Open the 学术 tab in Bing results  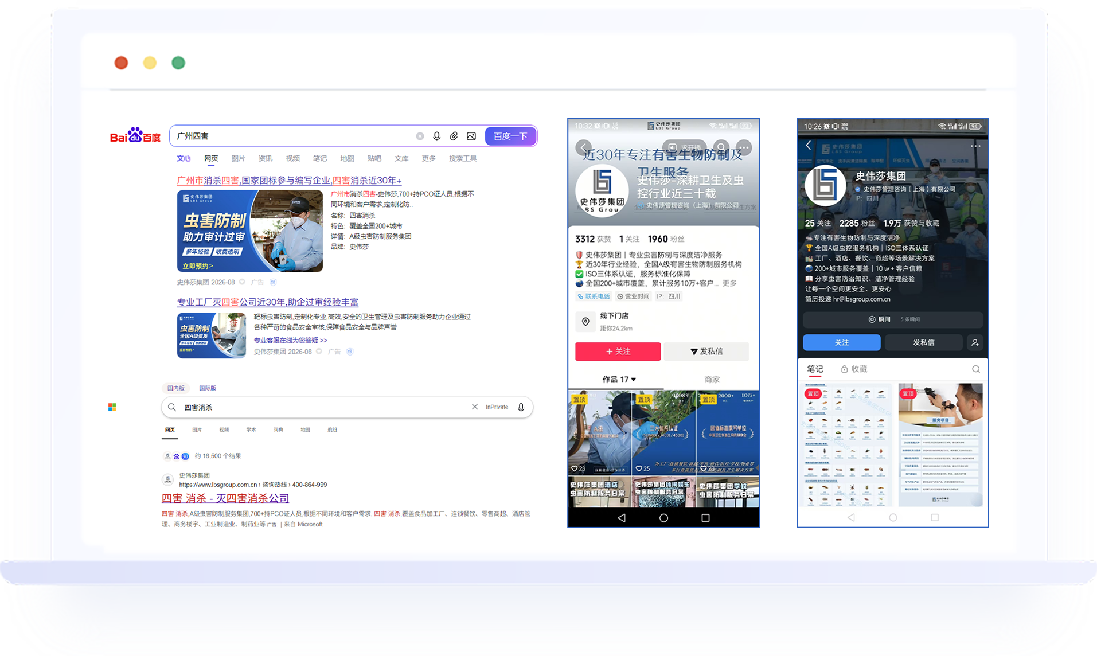[251, 429]
